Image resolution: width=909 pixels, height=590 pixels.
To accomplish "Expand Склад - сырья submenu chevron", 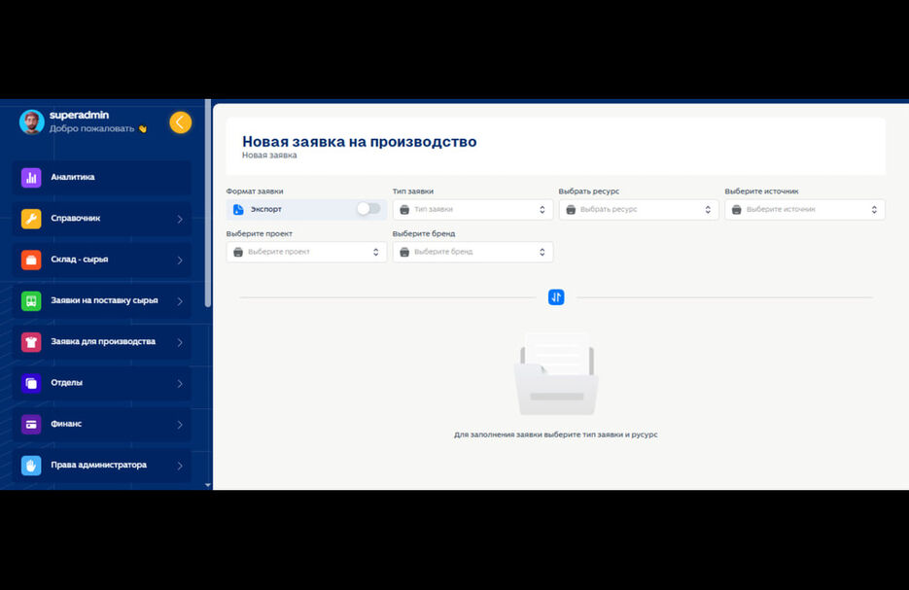I will point(180,260).
